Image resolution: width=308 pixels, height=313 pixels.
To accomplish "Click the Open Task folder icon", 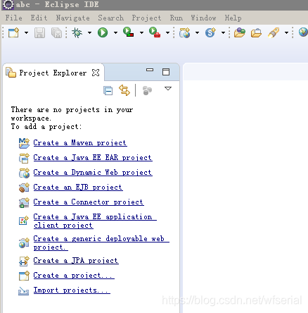I will pos(256,33).
